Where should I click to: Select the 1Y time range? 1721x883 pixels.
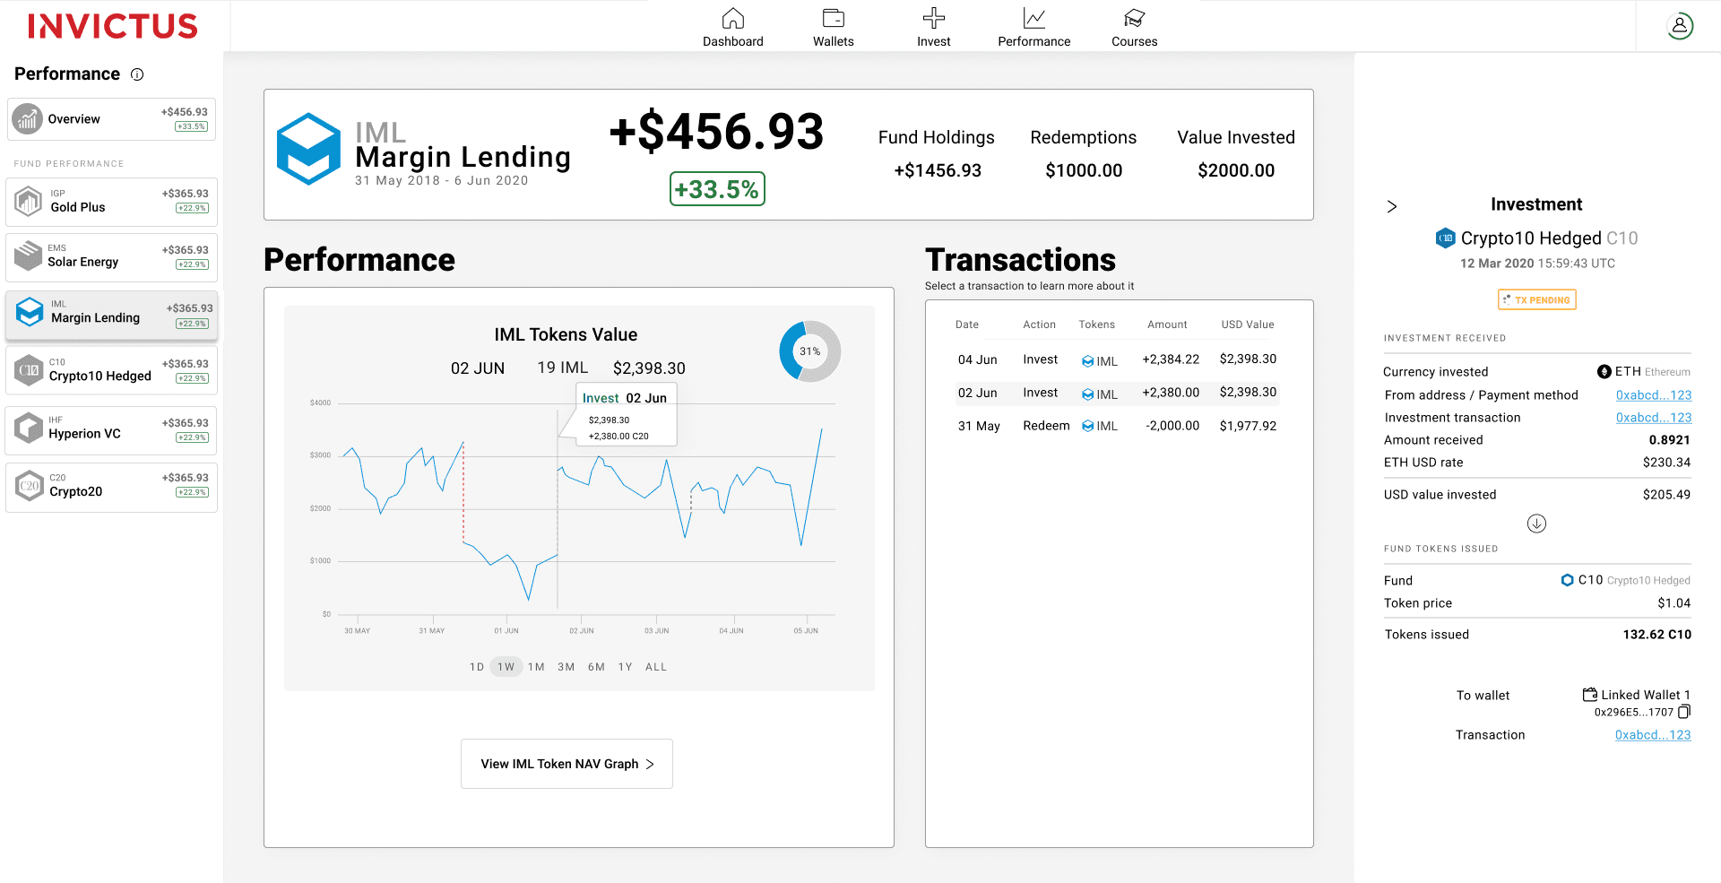[626, 667]
